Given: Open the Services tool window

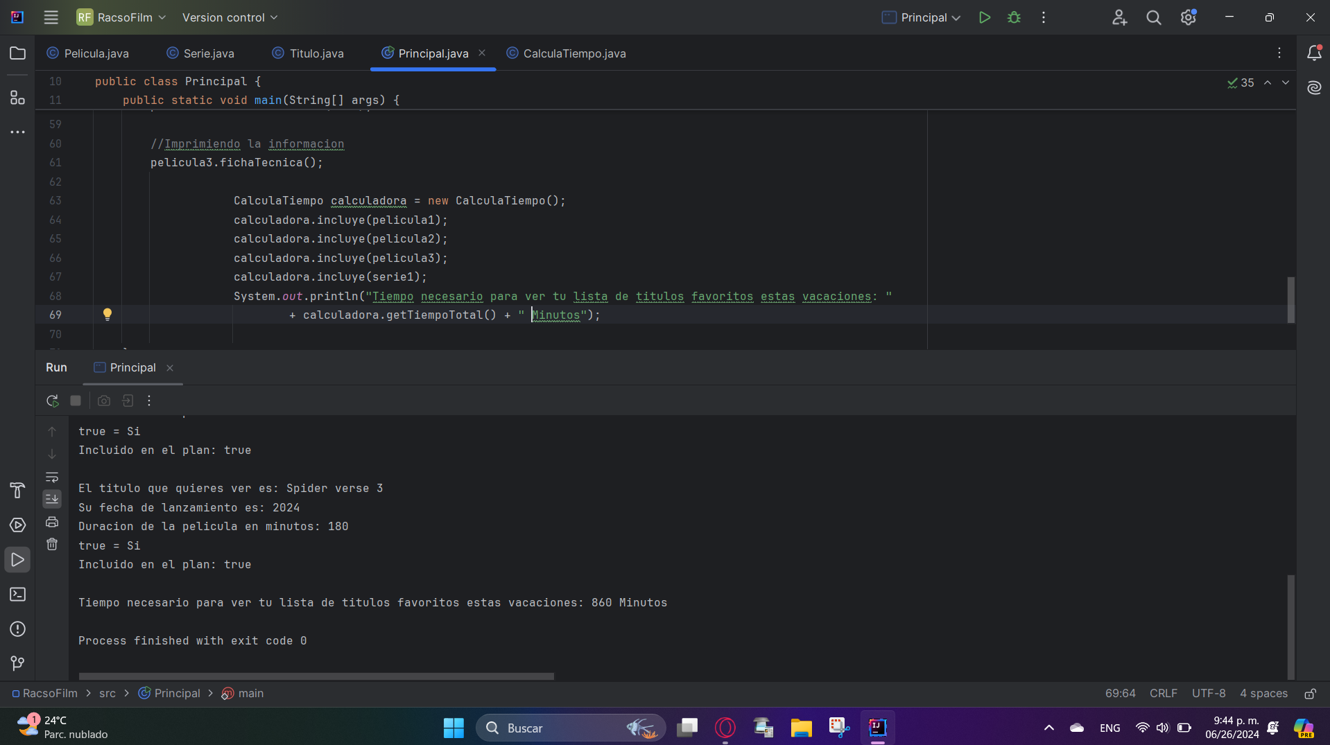Looking at the screenshot, I should coord(18,525).
